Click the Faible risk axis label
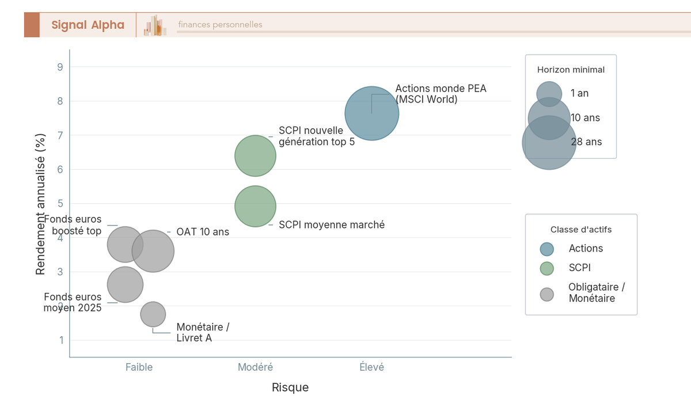This screenshot has height=415, width=691. pyautogui.click(x=139, y=367)
